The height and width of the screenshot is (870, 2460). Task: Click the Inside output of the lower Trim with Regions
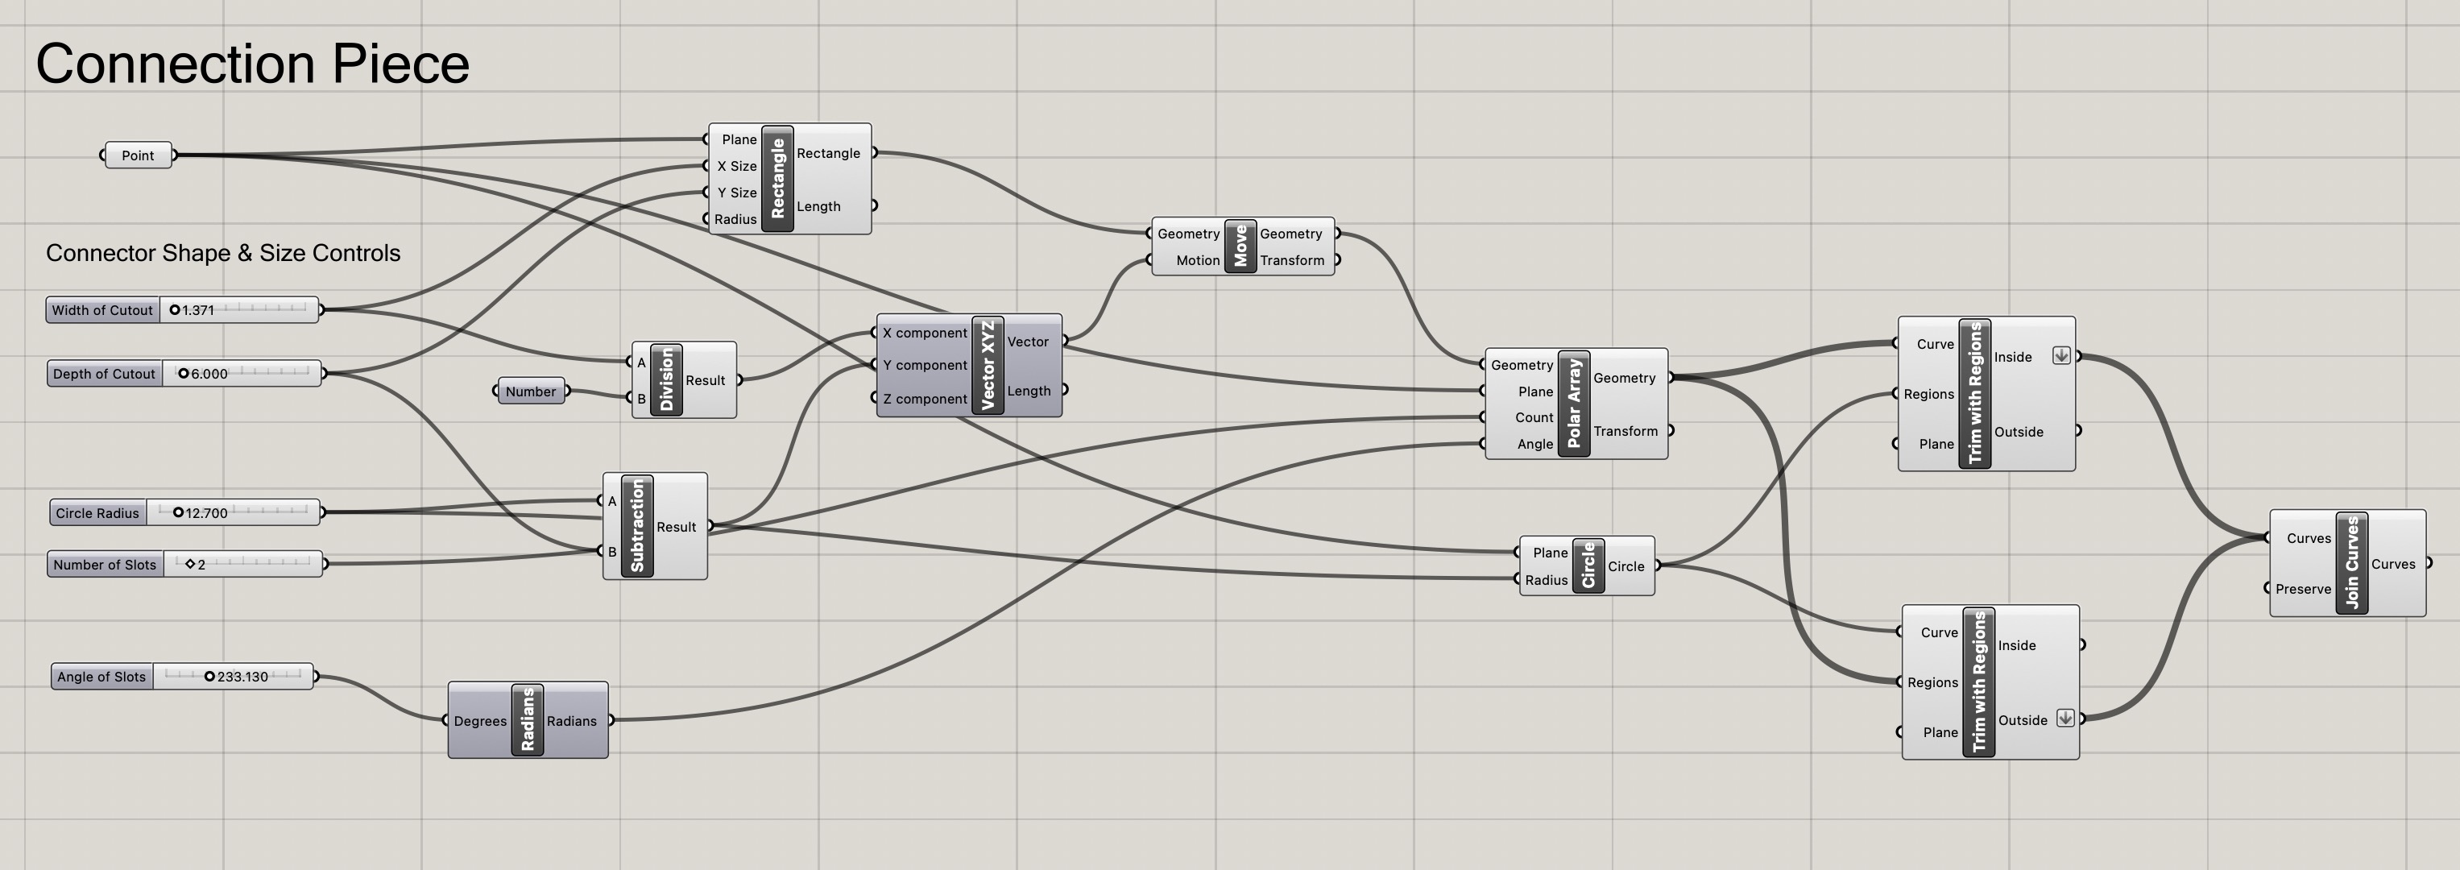(x=2016, y=645)
